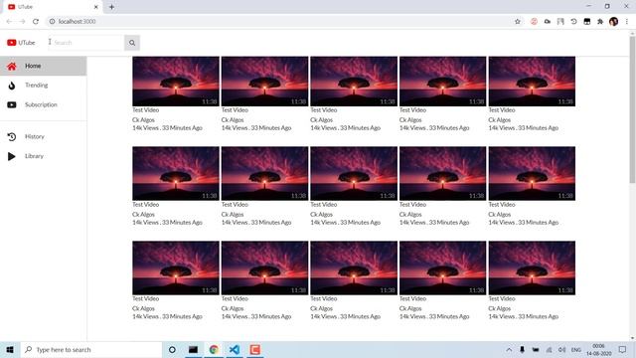Click the browser forward arrow
Image resolution: width=636 pixels, height=358 pixels.
click(22, 22)
